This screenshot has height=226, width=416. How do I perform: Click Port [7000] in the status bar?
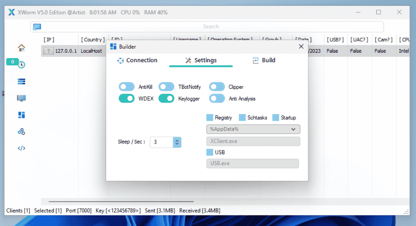[78, 210]
